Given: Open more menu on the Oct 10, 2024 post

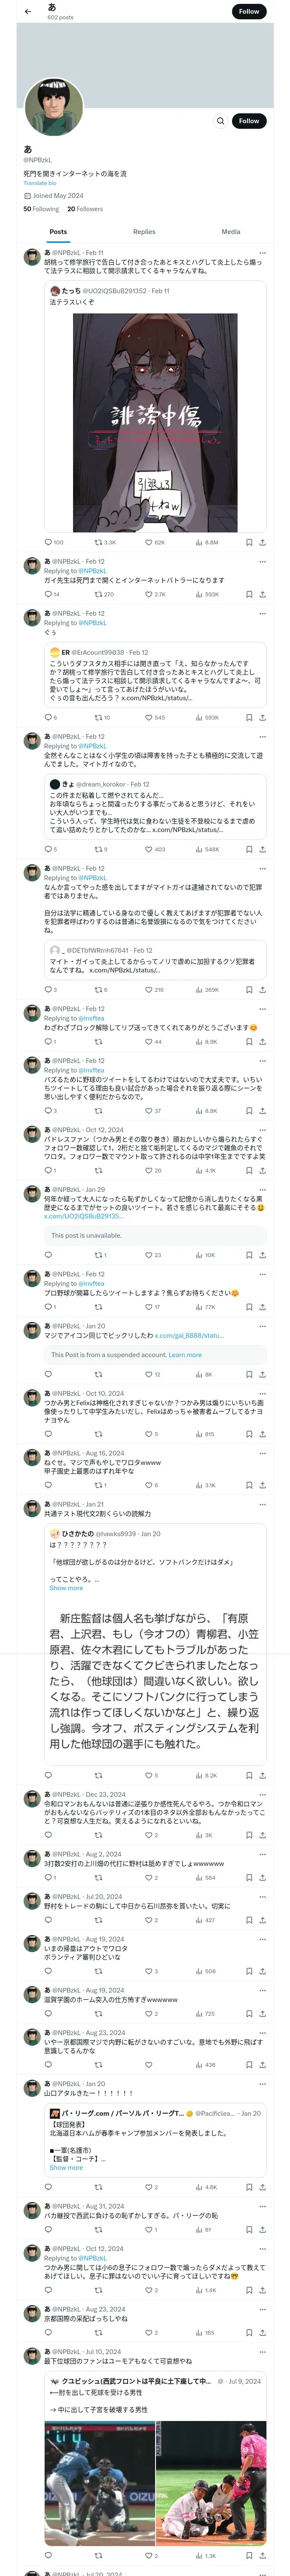Looking at the screenshot, I should tap(262, 1393).
